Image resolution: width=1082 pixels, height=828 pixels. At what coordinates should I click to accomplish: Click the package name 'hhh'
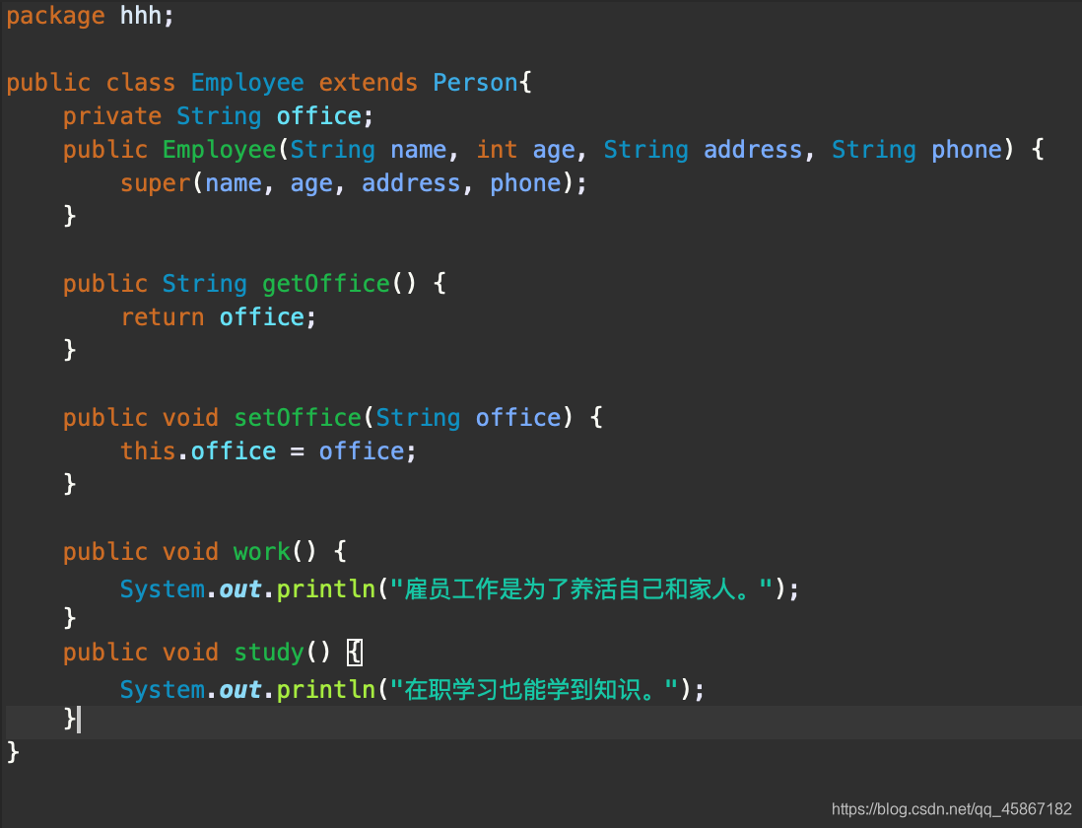click(x=140, y=15)
